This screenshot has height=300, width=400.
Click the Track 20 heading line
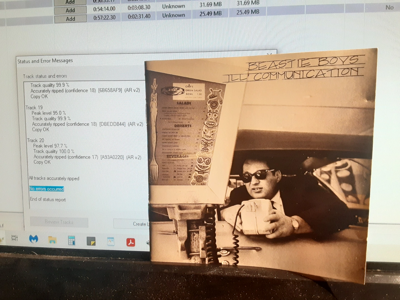(36, 140)
